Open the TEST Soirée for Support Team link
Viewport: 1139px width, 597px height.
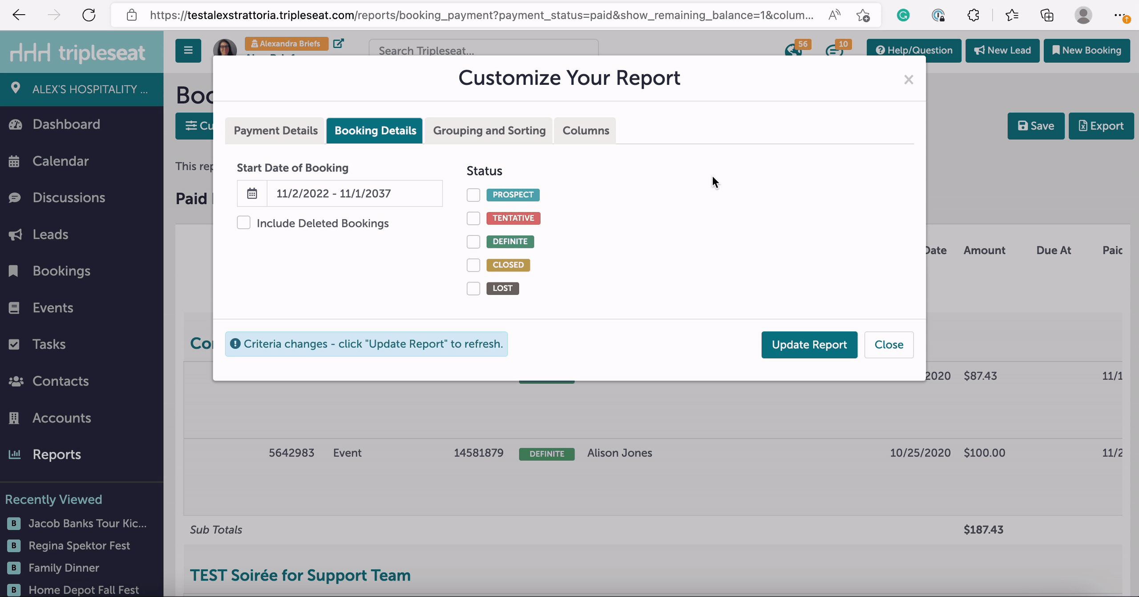300,575
